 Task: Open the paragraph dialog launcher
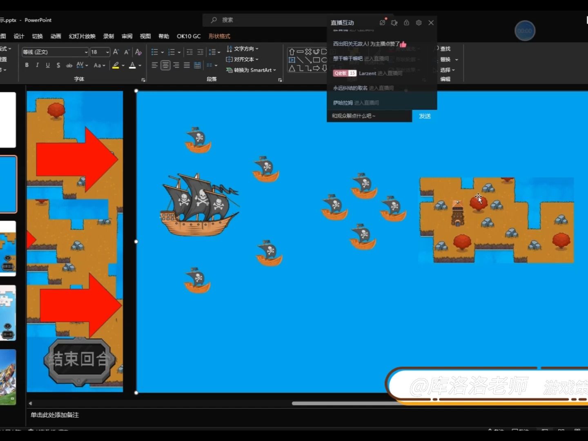[280, 80]
